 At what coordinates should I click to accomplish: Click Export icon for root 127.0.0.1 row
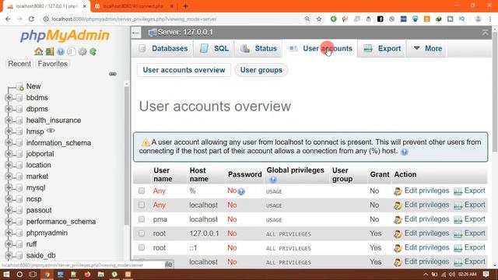click(x=458, y=234)
